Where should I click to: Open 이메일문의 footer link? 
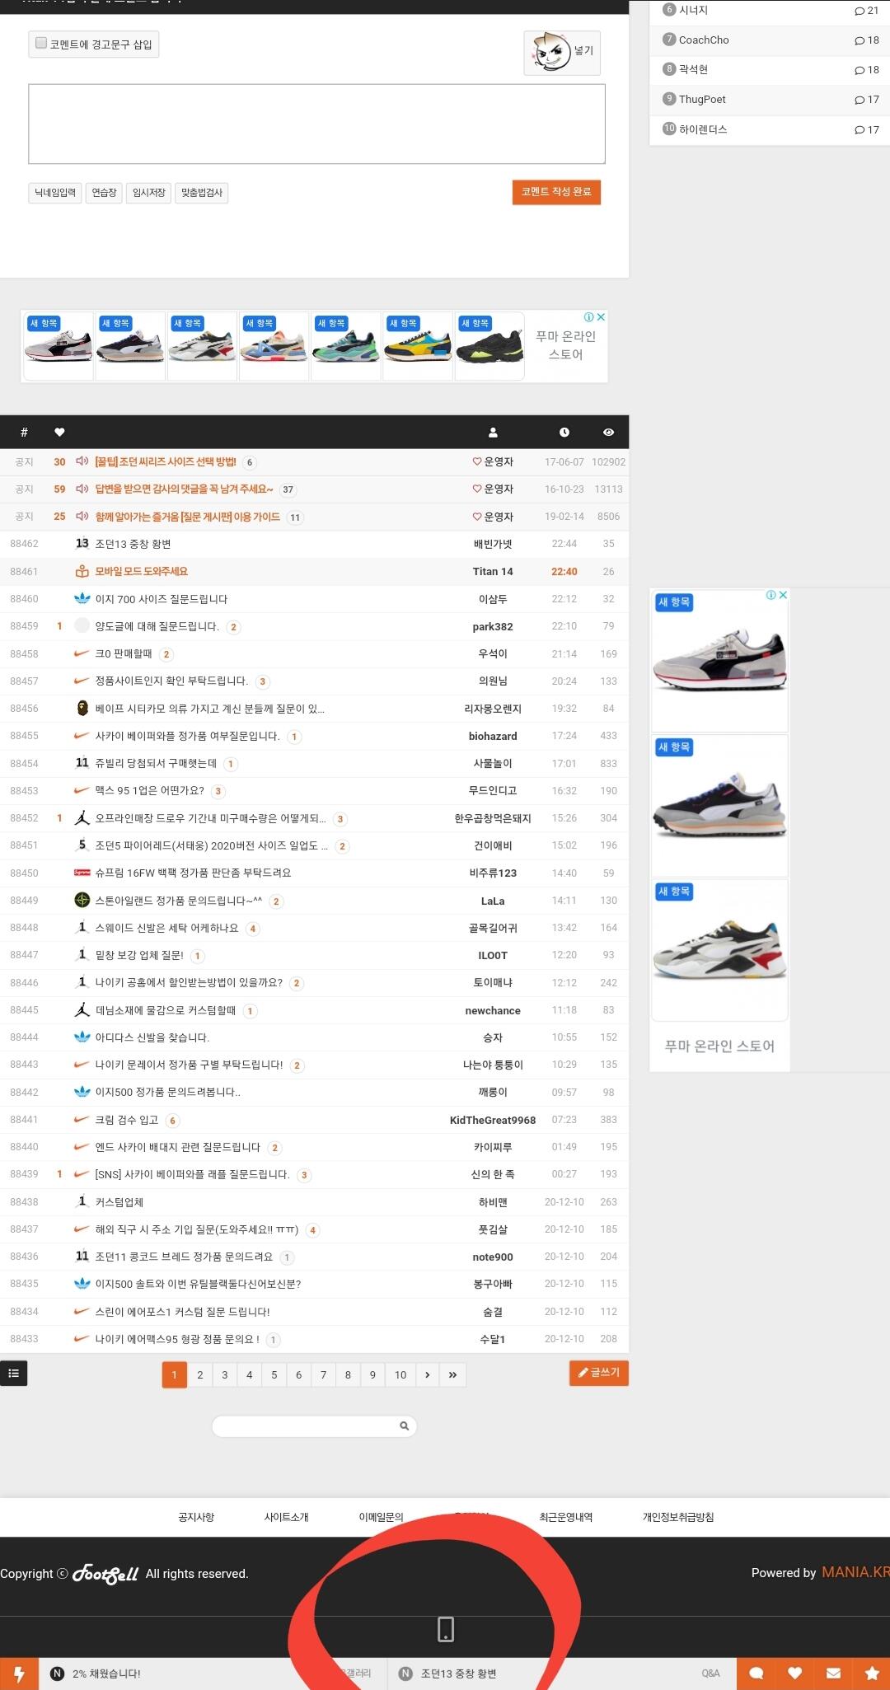click(381, 1517)
